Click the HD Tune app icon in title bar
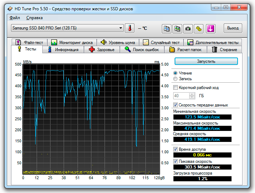255x193 pixels. pyautogui.click(x=10, y=9)
